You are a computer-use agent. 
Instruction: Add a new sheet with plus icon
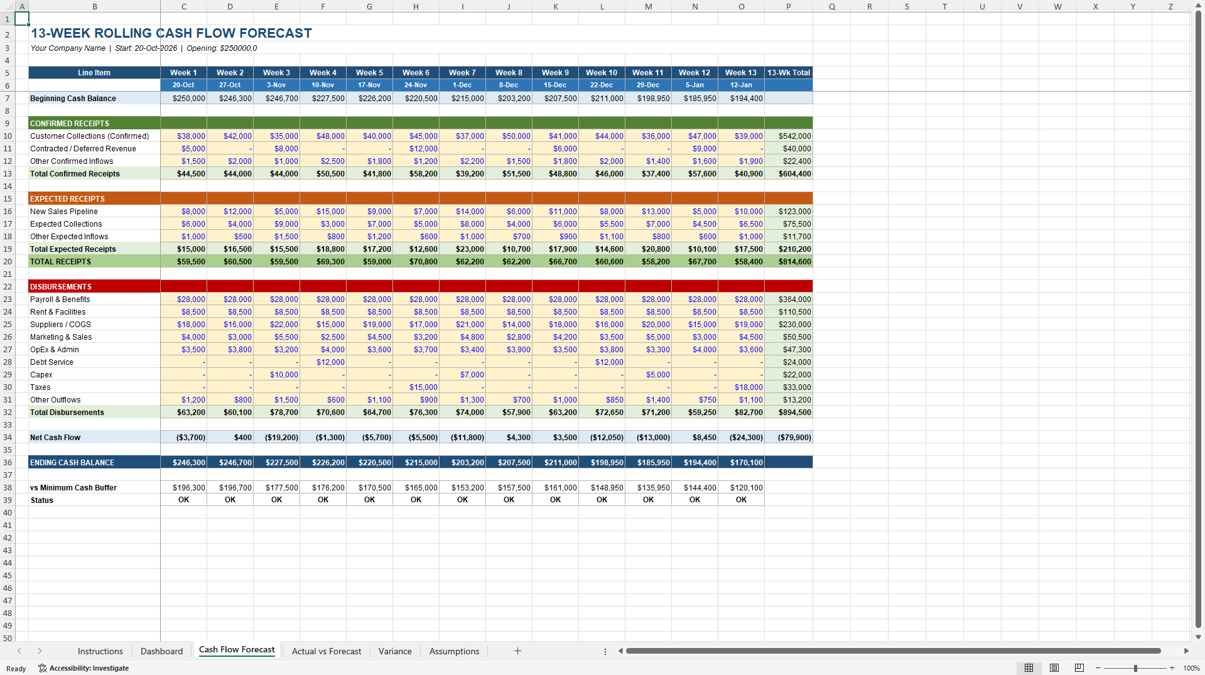517,651
